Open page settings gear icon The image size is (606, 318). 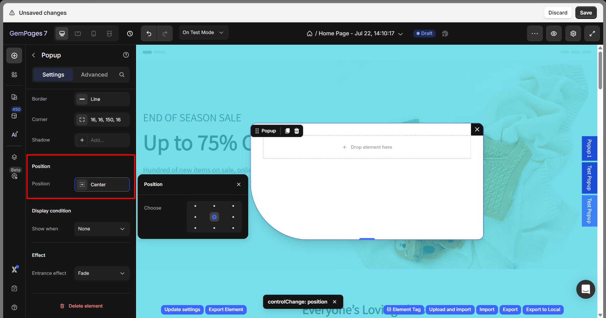point(573,33)
